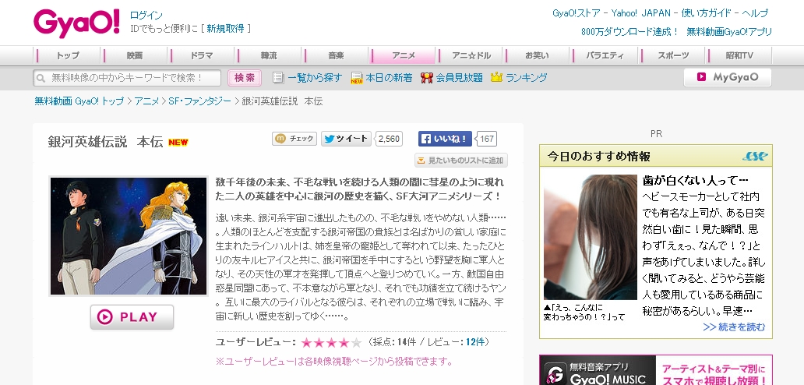Click the GyaO! MUSIC app banner
The image size is (804, 385).
click(656, 370)
